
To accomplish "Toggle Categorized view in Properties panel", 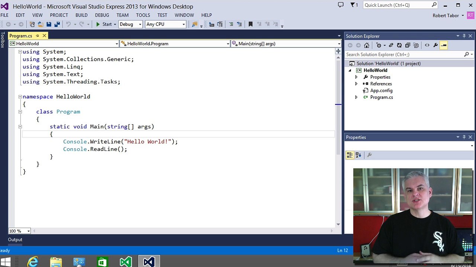I will [350, 155].
